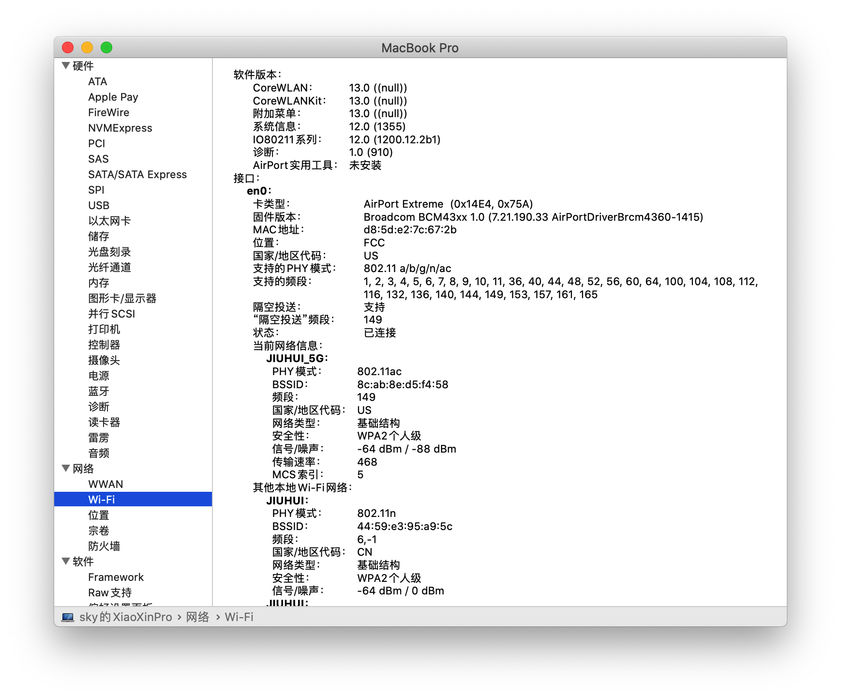Click the 硬件 category header
This screenshot has height=698, width=841.
pyautogui.click(x=83, y=66)
